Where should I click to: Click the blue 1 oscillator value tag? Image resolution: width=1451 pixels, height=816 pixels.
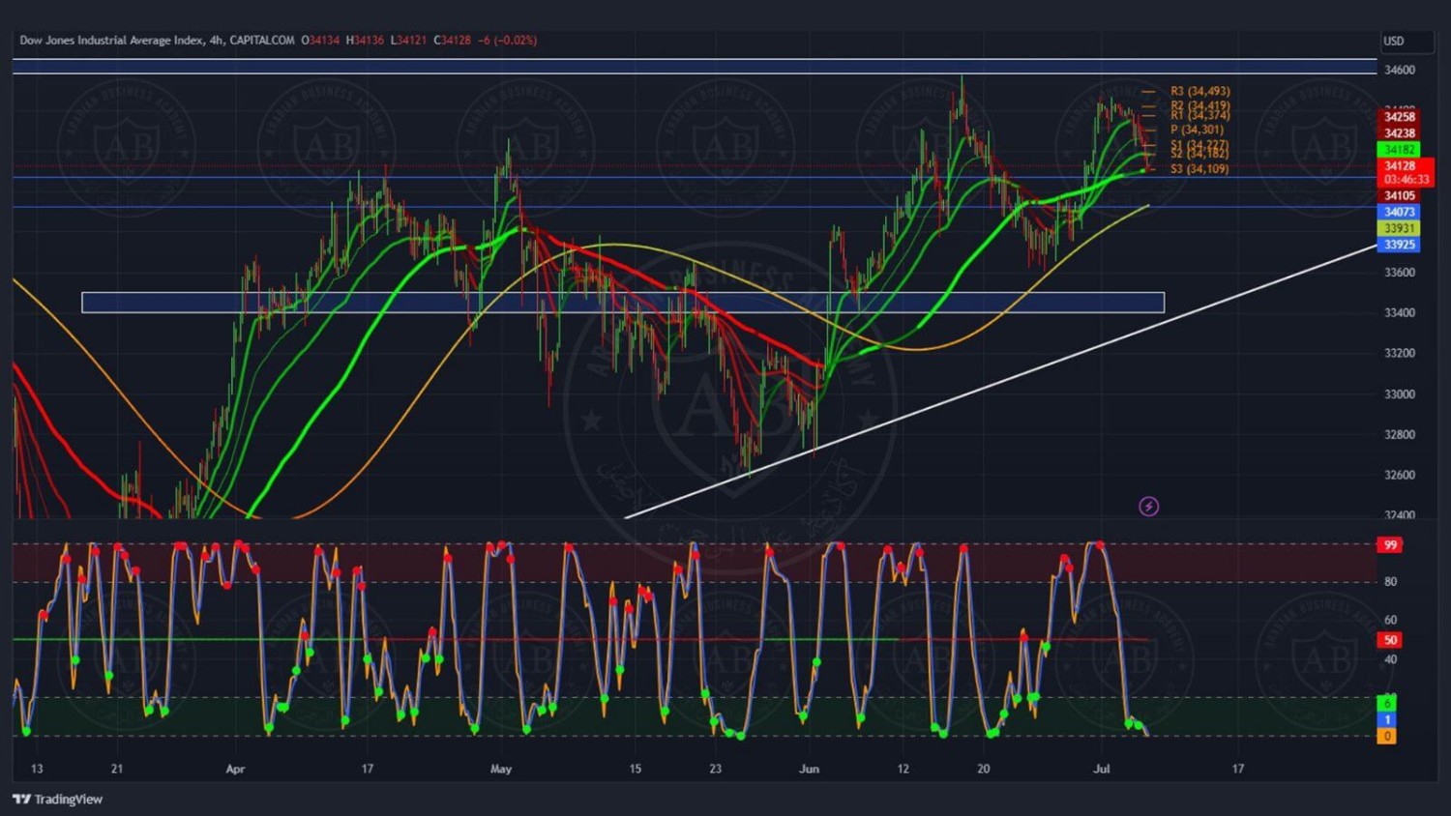click(x=1387, y=719)
